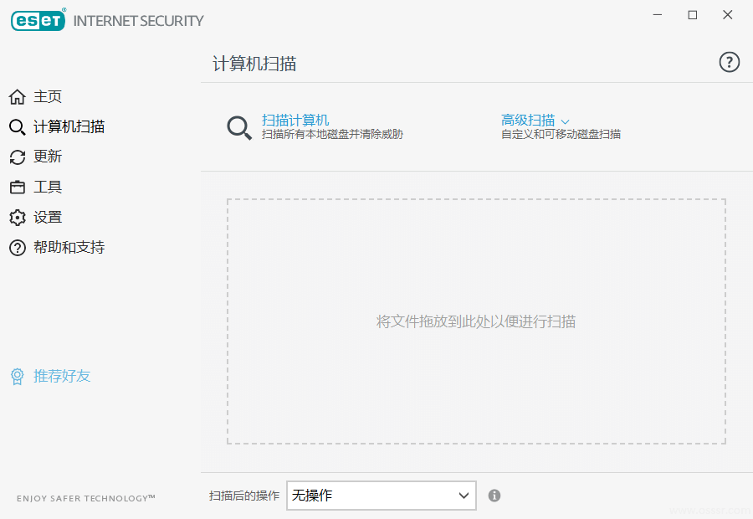This screenshot has width=753, height=519.
Task: Open the 高级扫描 menu
Action: 528,120
